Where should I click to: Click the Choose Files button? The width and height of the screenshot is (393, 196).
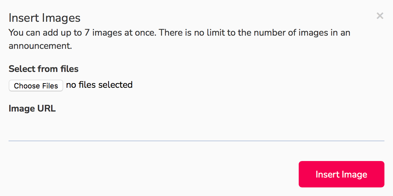[36, 85]
